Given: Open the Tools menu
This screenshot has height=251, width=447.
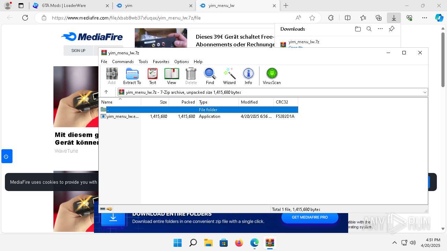Looking at the screenshot, I should click(x=143, y=61).
